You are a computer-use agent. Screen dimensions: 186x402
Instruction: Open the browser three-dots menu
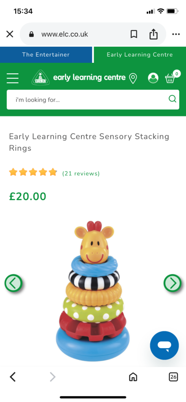176,34
